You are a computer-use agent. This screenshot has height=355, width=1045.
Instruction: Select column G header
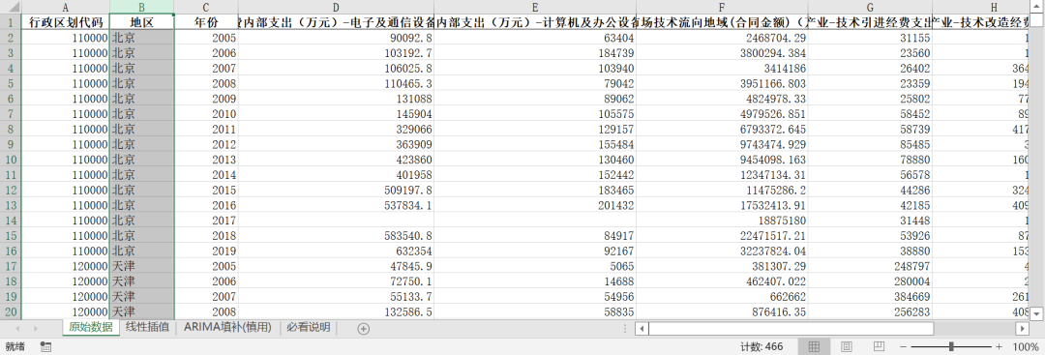(x=870, y=7)
